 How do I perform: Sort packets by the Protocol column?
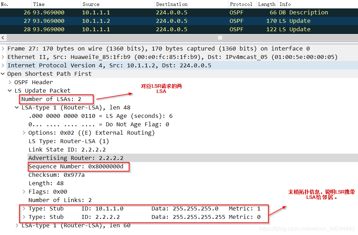click(242, 4)
